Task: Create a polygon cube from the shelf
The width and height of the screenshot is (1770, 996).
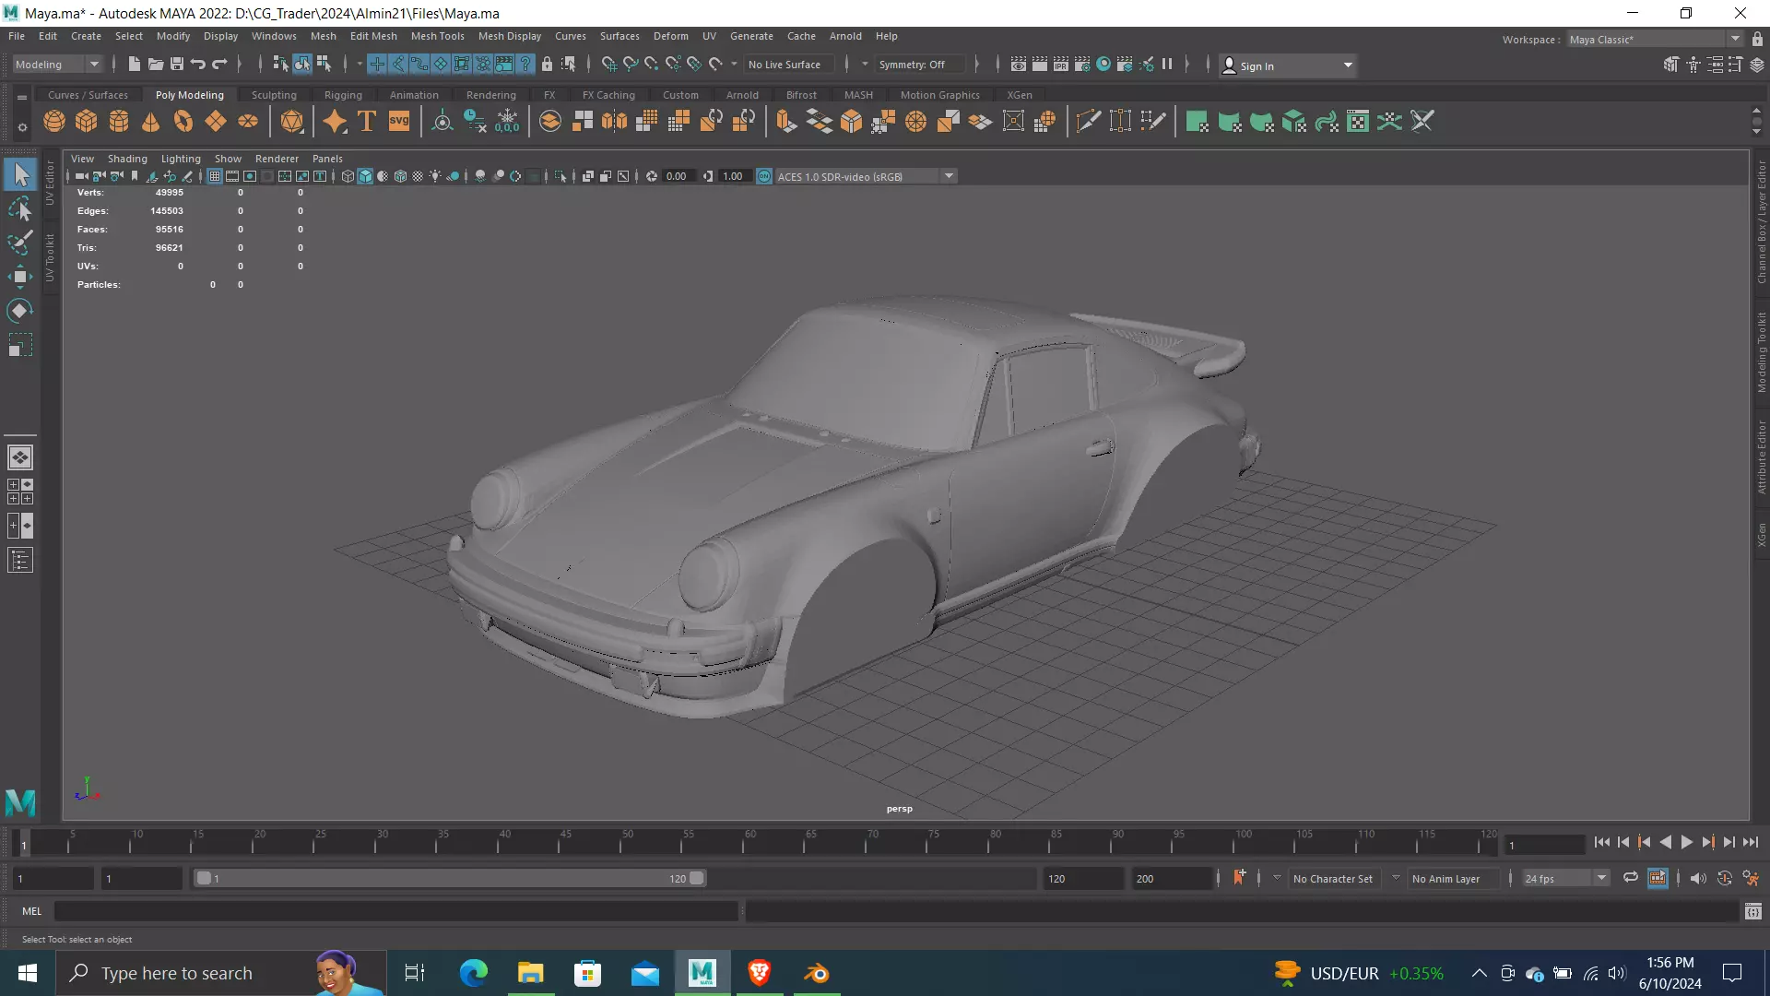Action: (x=87, y=122)
